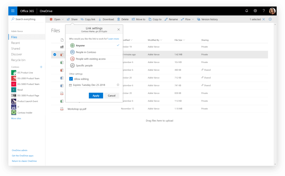
Task: Click the Apply button in Link settings
Action: [x=96, y=96]
